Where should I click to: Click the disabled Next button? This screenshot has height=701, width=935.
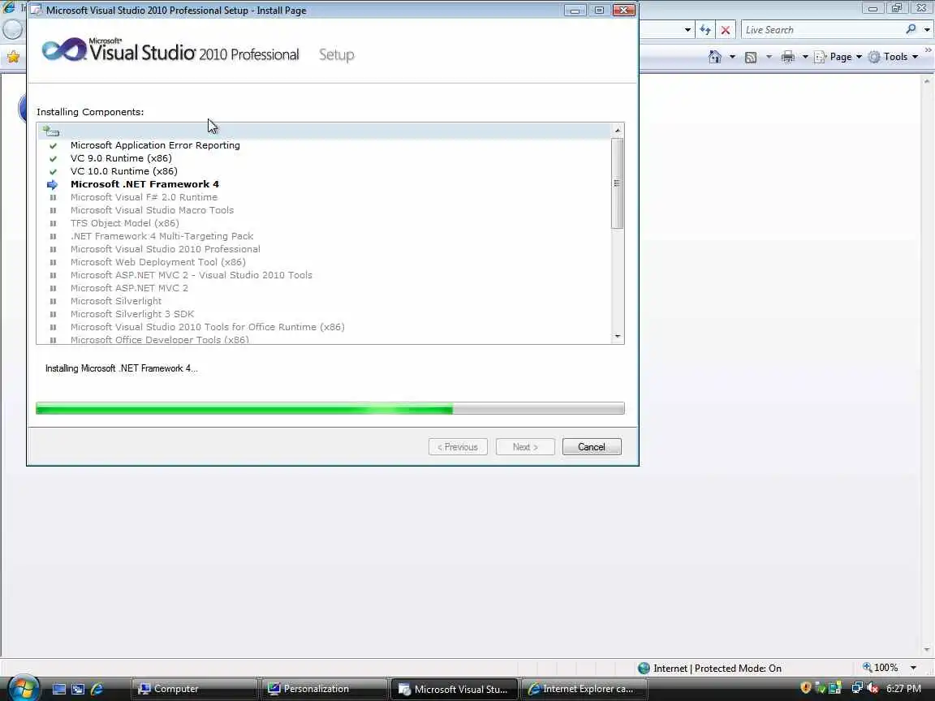coord(525,447)
